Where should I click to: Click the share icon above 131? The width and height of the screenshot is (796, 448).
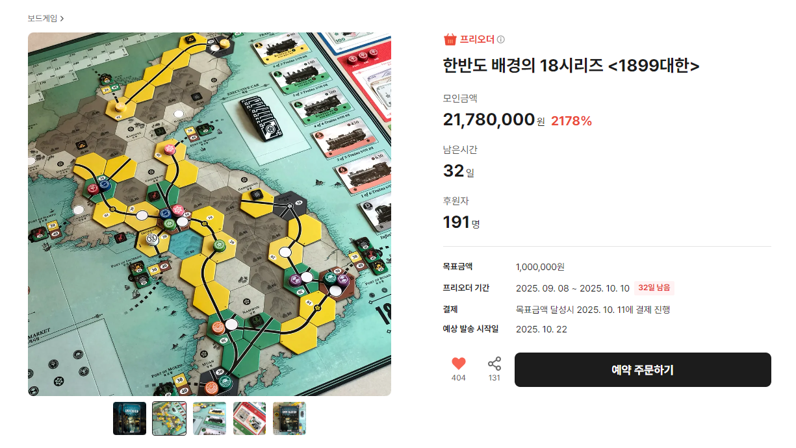point(494,364)
